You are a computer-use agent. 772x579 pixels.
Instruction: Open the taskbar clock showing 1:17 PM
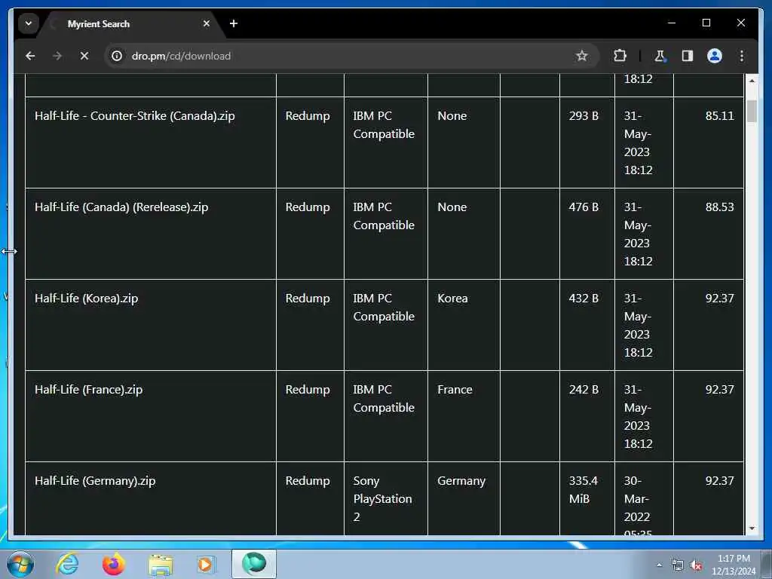[x=734, y=565]
